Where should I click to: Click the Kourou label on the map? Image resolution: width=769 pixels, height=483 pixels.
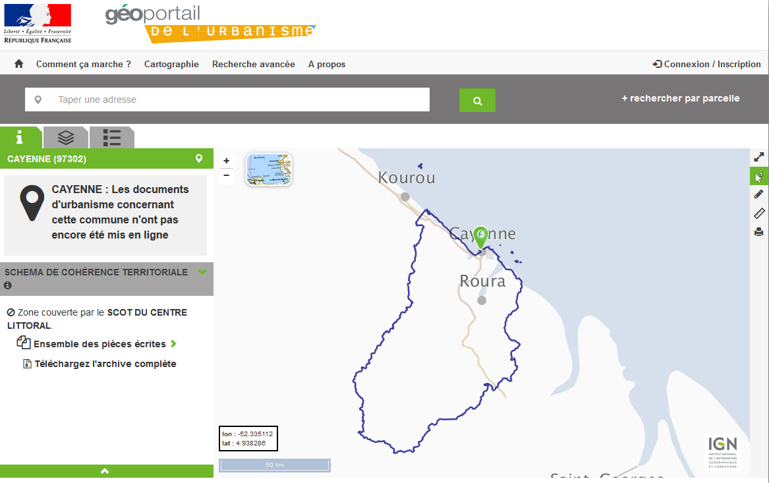point(407,177)
